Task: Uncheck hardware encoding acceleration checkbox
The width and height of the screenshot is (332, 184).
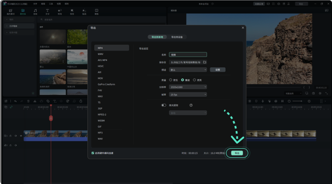Action: coord(93,153)
